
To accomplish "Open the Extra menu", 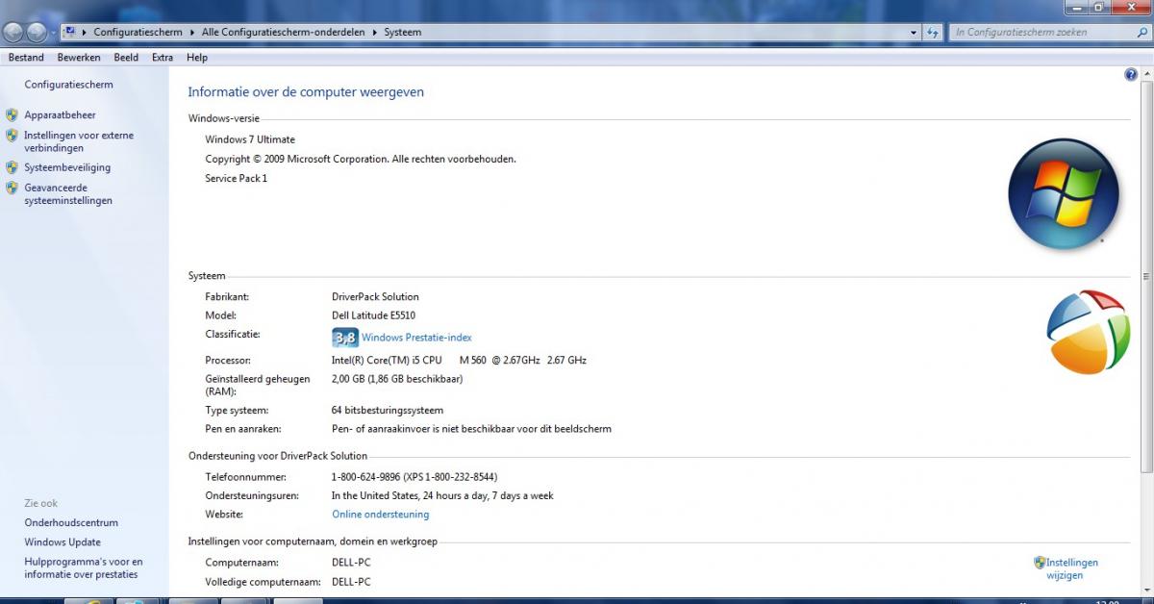I will pyautogui.click(x=163, y=58).
